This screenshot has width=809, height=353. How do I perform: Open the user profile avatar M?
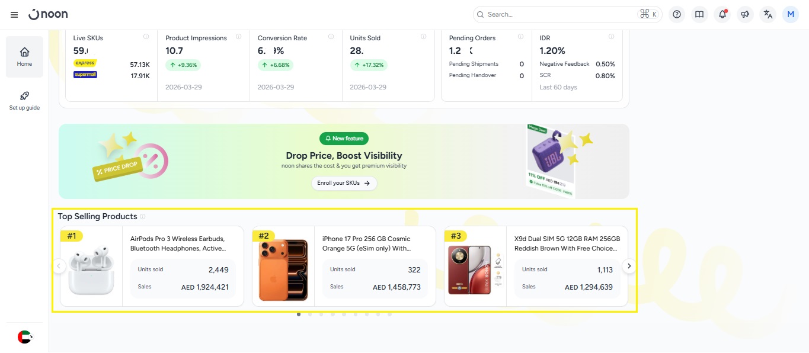[791, 14]
